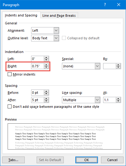Image resolution: width=126 pixels, height=166 pixels.
Task: Decrease the At value with down arrow
Action: click(118, 101)
